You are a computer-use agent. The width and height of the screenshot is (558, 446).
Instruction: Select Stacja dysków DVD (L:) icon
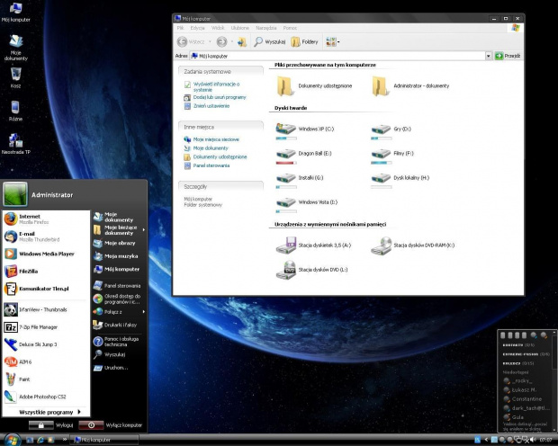point(286,270)
